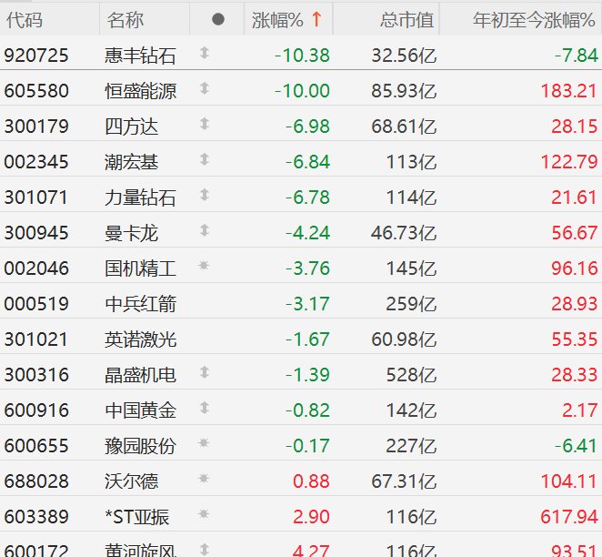The height and width of the screenshot is (557, 602).
Task: Click the arrow marker icon beside 曼卡龙
Action: click(205, 231)
